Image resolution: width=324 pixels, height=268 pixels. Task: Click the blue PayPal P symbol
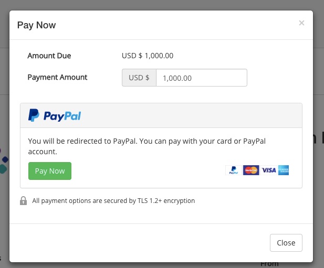[x=34, y=115]
